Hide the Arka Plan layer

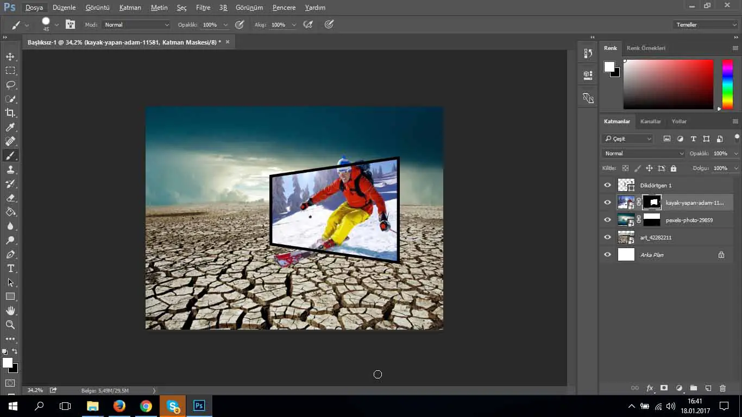(607, 255)
